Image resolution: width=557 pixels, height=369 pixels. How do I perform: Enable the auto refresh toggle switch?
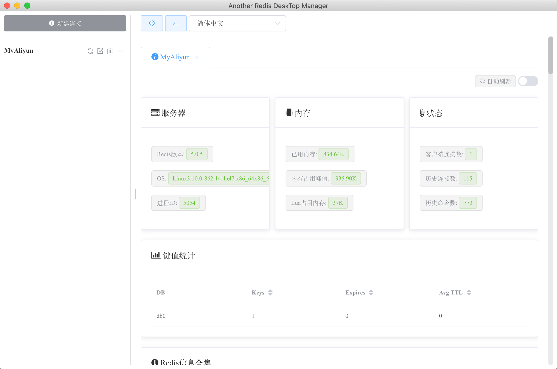click(x=528, y=81)
